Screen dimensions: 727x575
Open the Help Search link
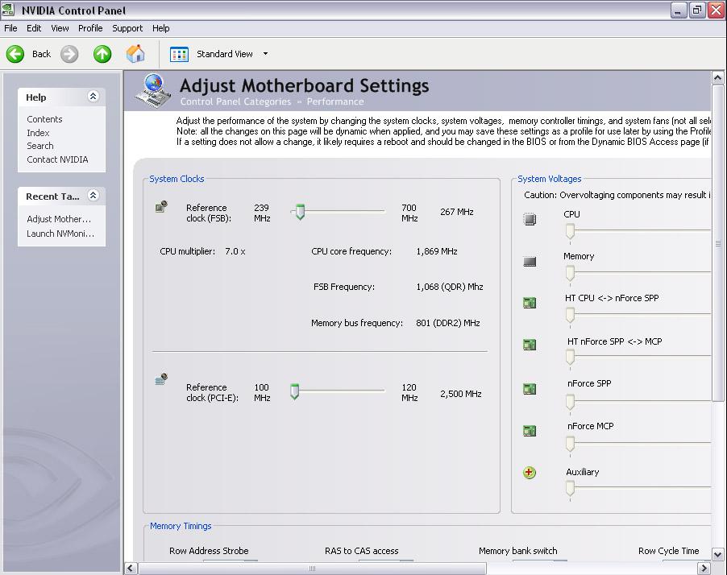click(x=40, y=146)
